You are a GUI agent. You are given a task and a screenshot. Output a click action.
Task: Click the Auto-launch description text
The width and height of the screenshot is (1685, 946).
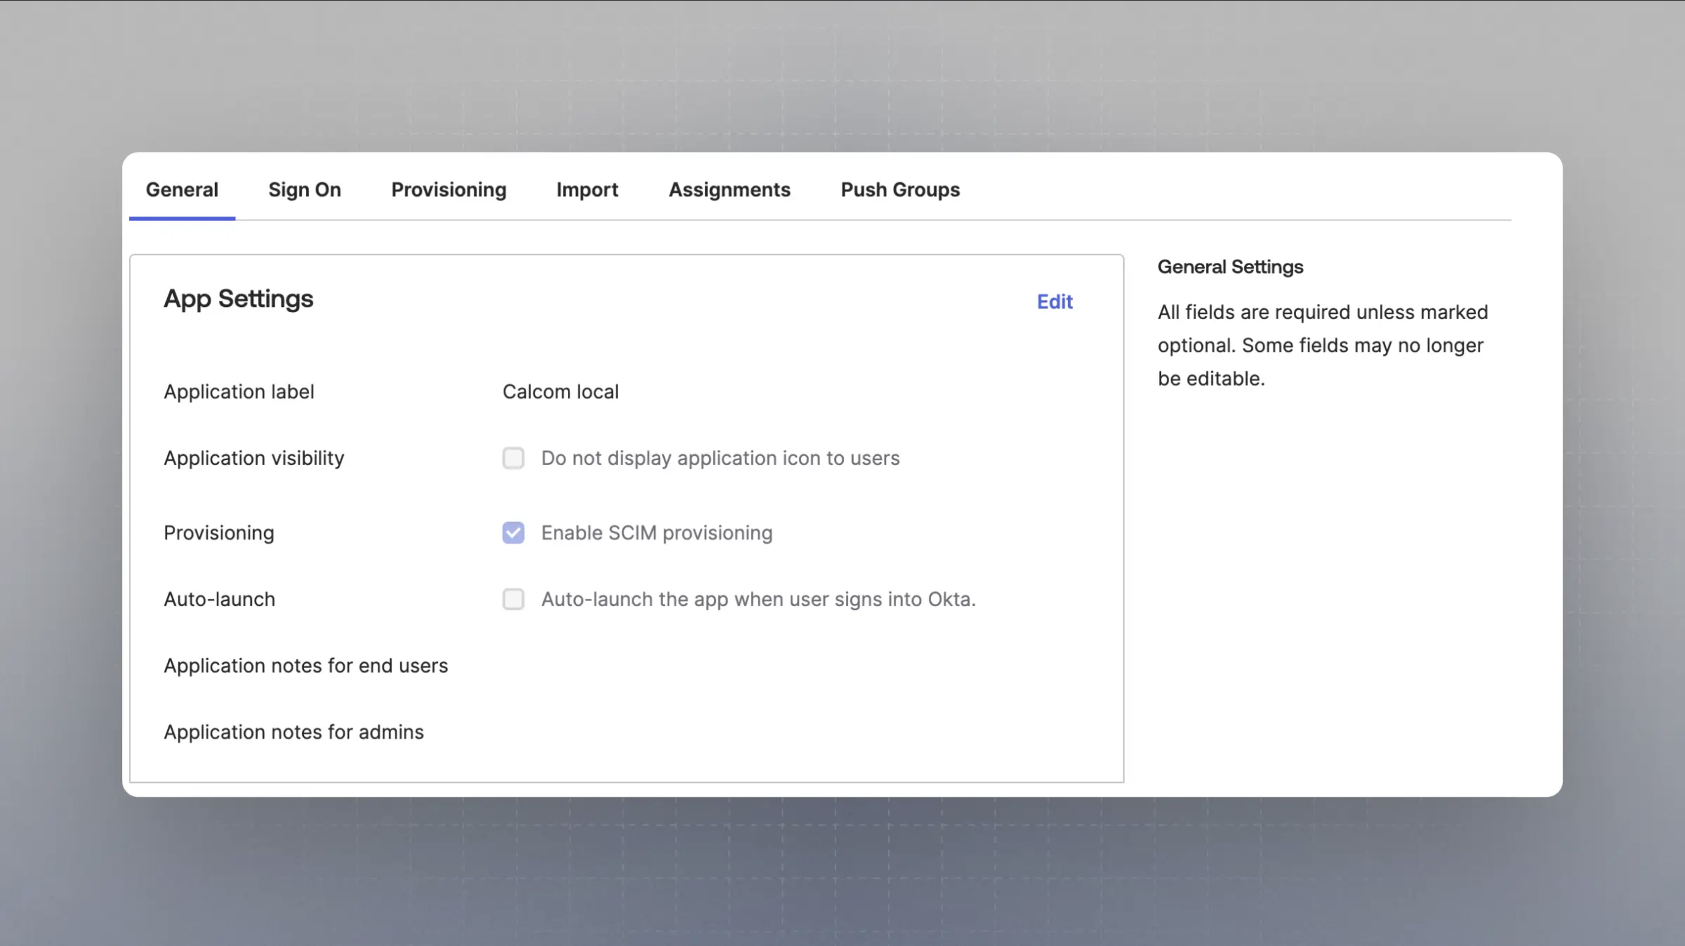pos(758,599)
